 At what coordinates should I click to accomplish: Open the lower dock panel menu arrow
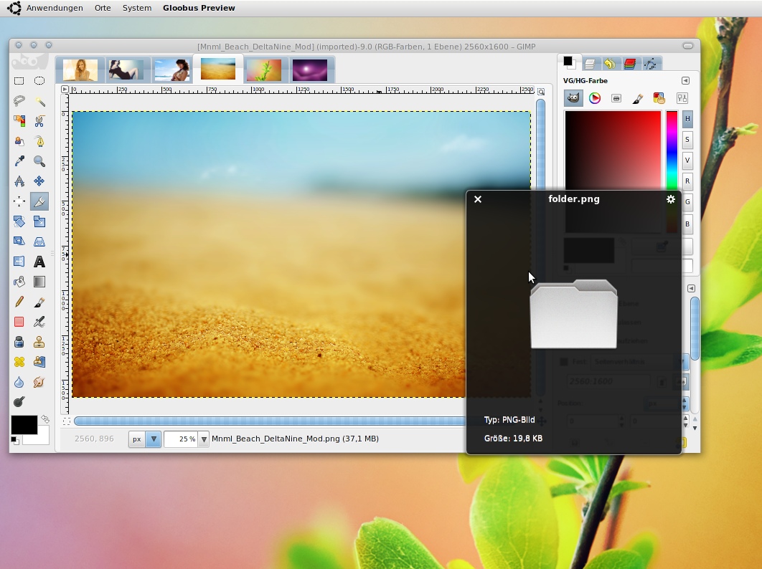coord(691,288)
